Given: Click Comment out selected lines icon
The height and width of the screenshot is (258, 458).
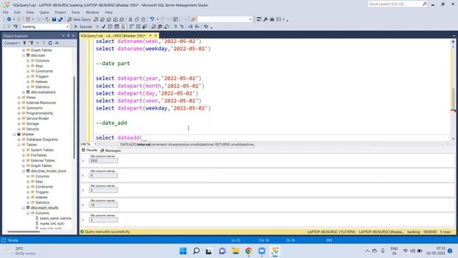Looking at the screenshot, I should (175, 27).
